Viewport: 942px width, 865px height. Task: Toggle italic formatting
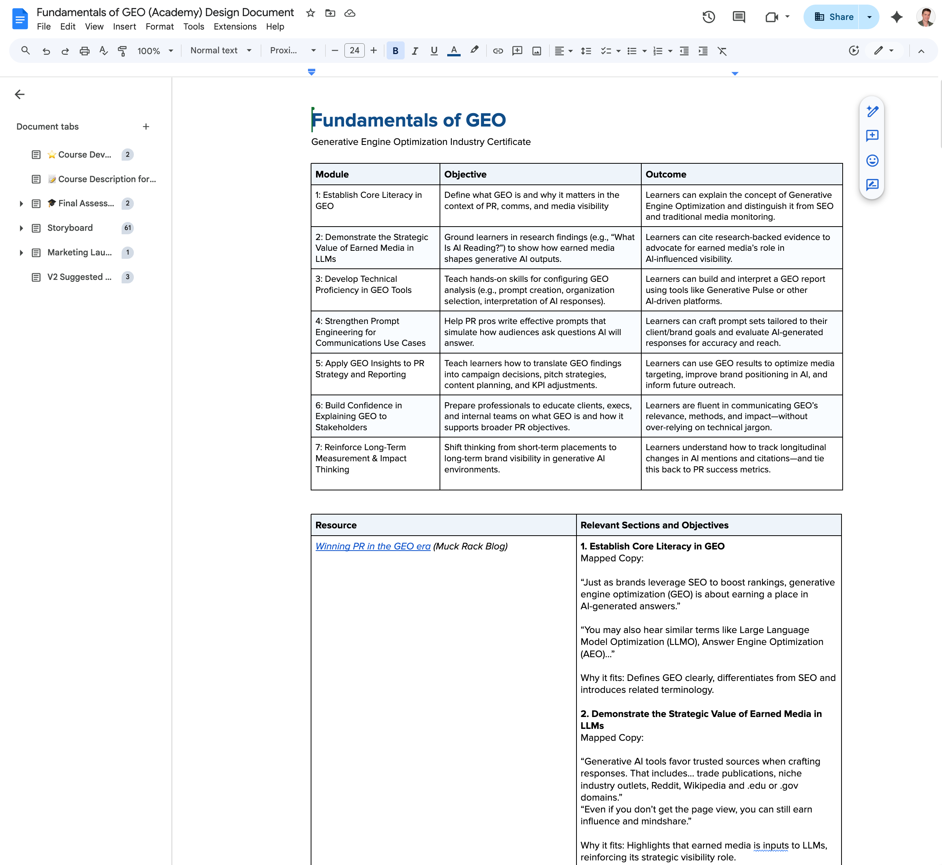(x=414, y=51)
